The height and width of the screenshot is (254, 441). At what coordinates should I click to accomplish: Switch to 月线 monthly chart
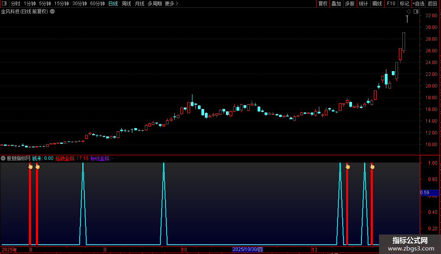click(139, 4)
